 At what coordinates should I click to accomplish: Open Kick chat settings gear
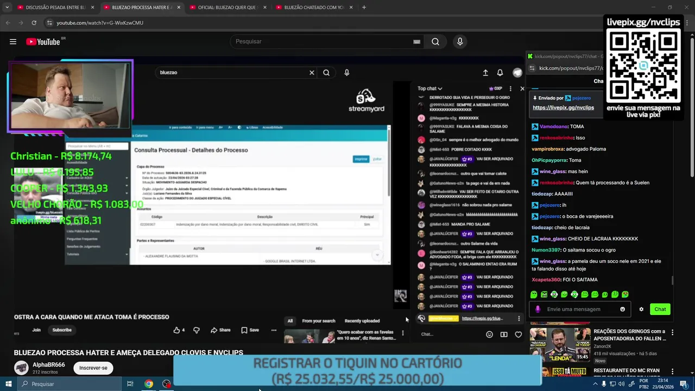[641, 310]
